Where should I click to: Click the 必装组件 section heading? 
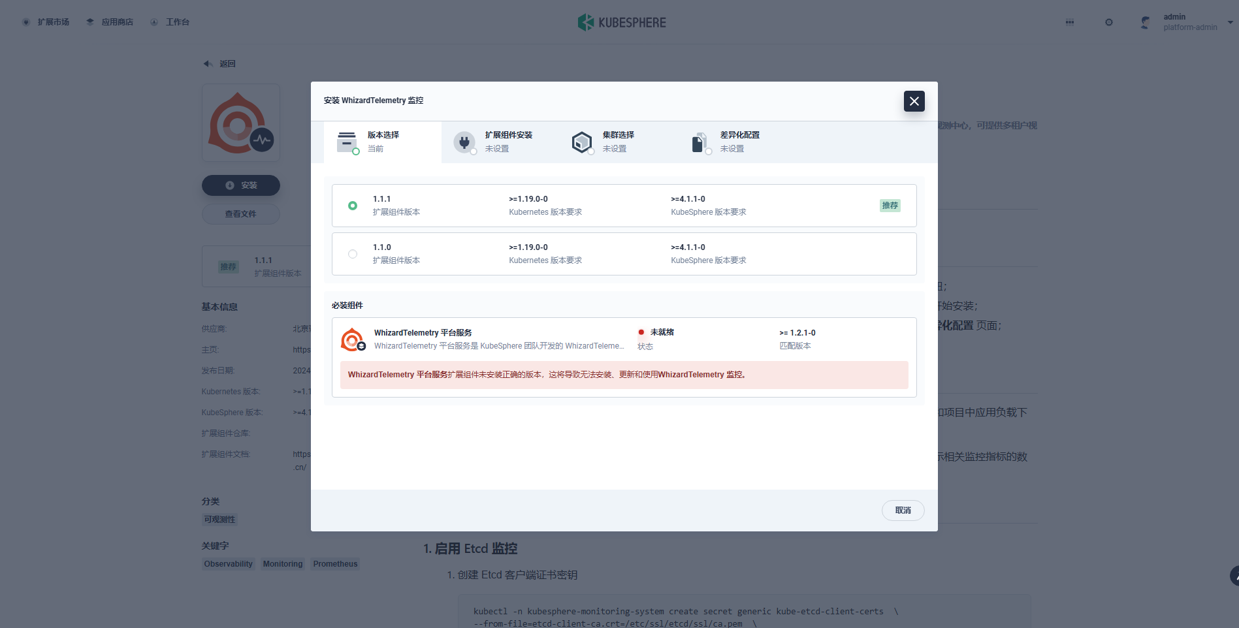click(x=347, y=306)
